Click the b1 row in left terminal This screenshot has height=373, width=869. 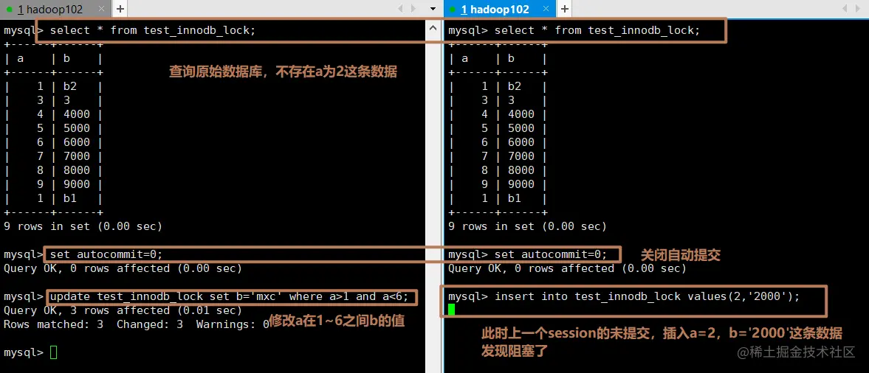53,199
